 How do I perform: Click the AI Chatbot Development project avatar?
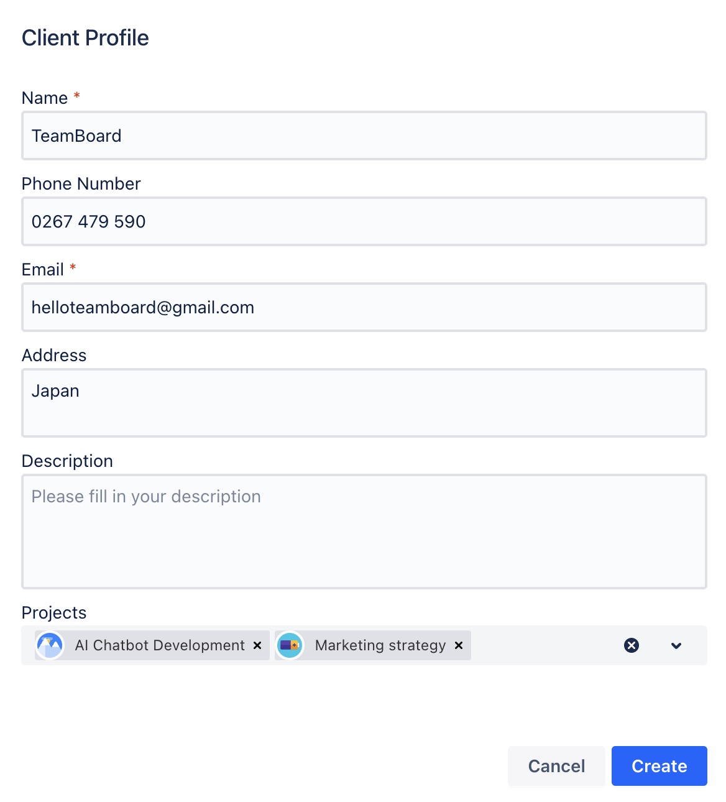coord(50,645)
